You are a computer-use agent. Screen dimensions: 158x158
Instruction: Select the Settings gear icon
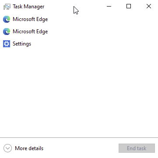[7, 44]
